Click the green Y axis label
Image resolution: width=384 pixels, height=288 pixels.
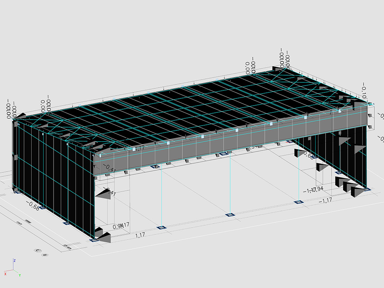(20, 275)
